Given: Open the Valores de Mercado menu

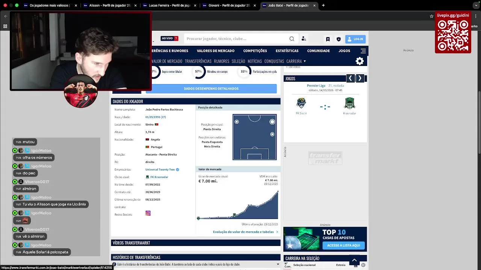Looking at the screenshot, I should click(215, 51).
